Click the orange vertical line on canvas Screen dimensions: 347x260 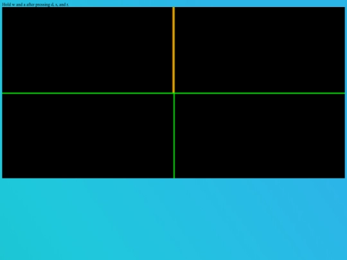pyautogui.click(x=173, y=49)
